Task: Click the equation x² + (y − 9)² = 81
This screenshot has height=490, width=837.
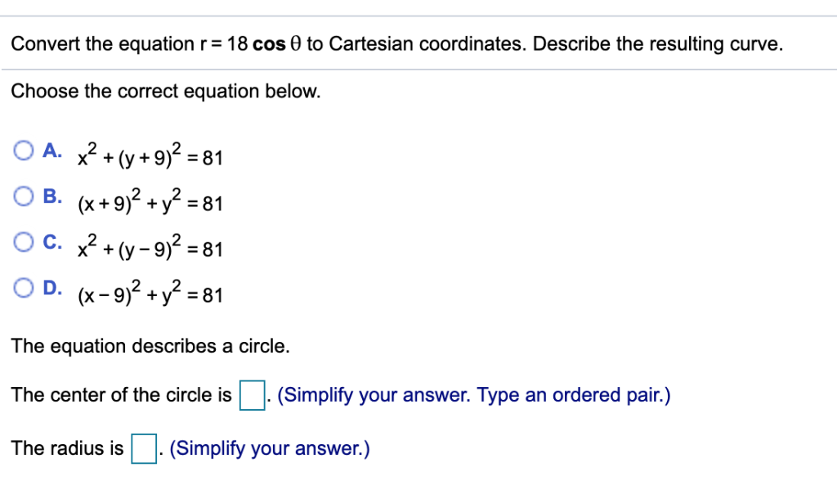Action: (x=150, y=248)
